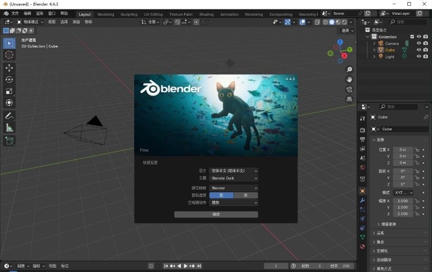Open the Scene properties tab
Screen dimensions: 432x272
[x=363, y=158]
